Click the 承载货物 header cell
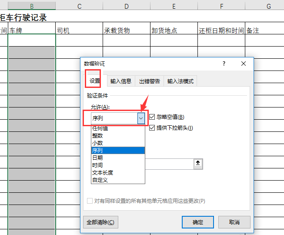284x235 pixels. pos(127,28)
